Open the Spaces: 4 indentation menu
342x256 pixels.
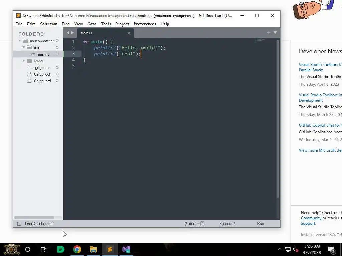(227, 224)
